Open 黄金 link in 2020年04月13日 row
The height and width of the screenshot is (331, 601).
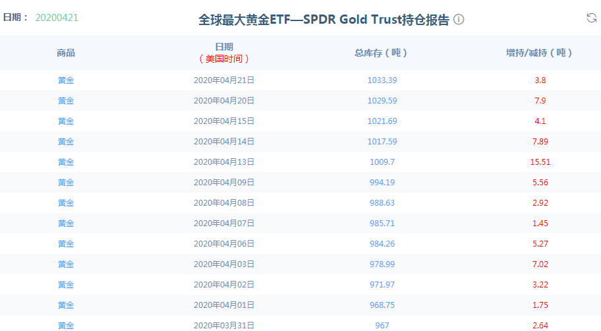click(66, 162)
